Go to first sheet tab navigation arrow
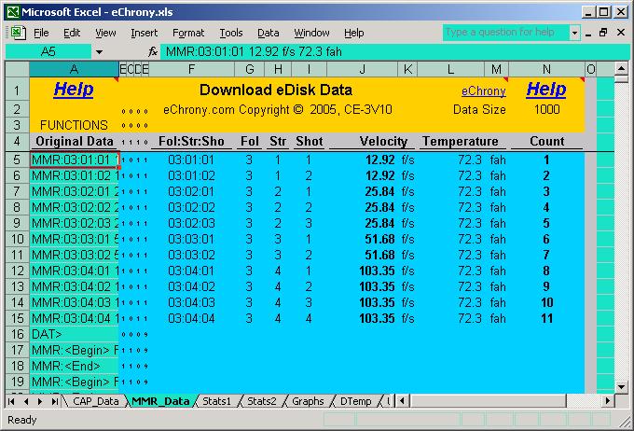This screenshot has width=634, height=431. coord(11,401)
